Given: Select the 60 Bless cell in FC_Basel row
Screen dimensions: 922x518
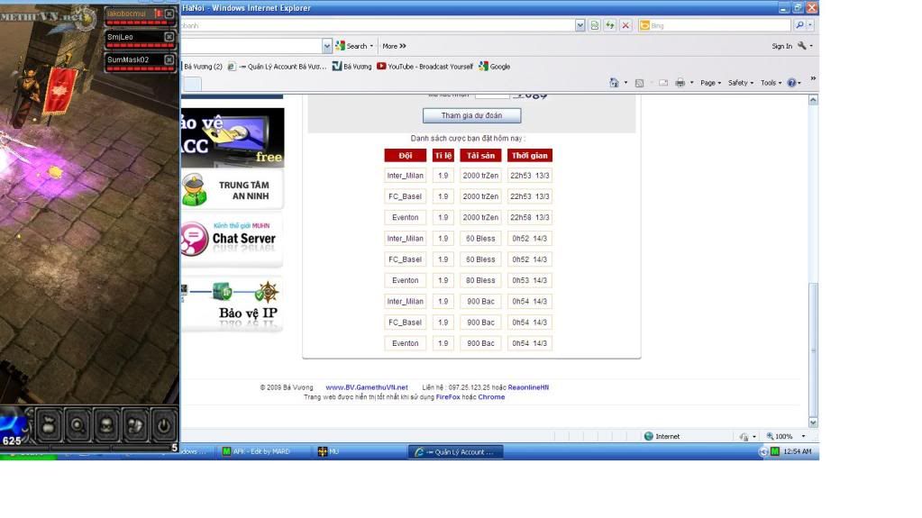Looking at the screenshot, I should click(x=481, y=259).
